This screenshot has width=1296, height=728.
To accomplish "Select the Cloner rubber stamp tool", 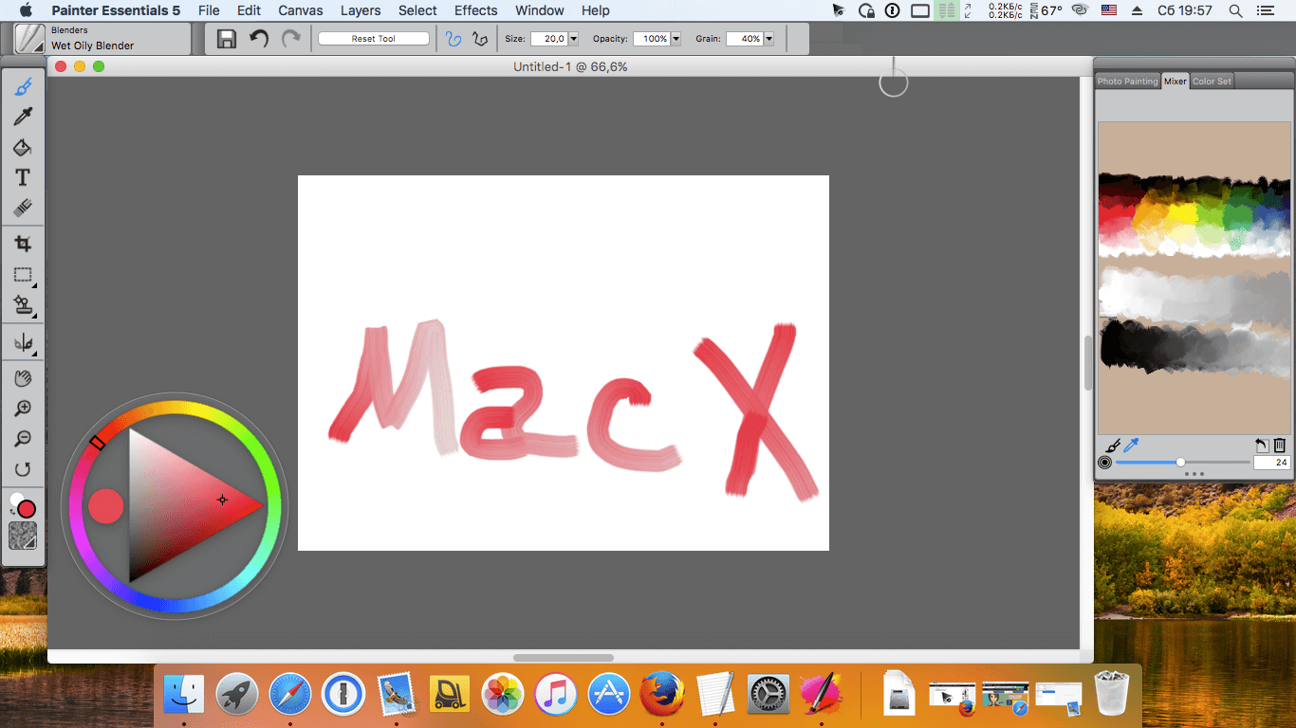I will [x=24, y=305].
